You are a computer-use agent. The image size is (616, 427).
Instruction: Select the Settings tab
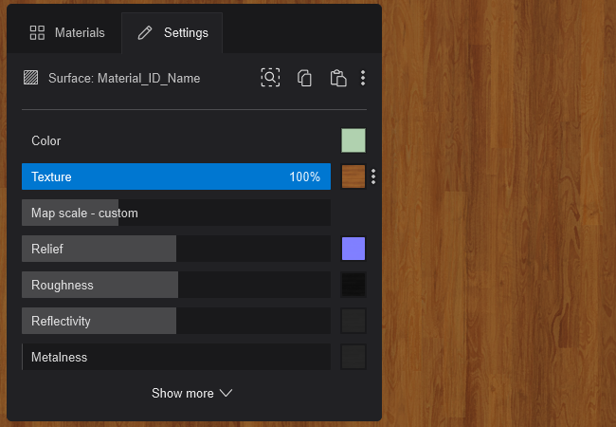(172, 32)
